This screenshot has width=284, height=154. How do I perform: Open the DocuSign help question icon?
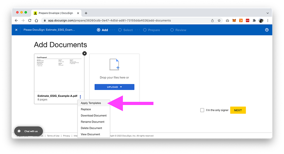pyautogui.click(x=267, y=30)
